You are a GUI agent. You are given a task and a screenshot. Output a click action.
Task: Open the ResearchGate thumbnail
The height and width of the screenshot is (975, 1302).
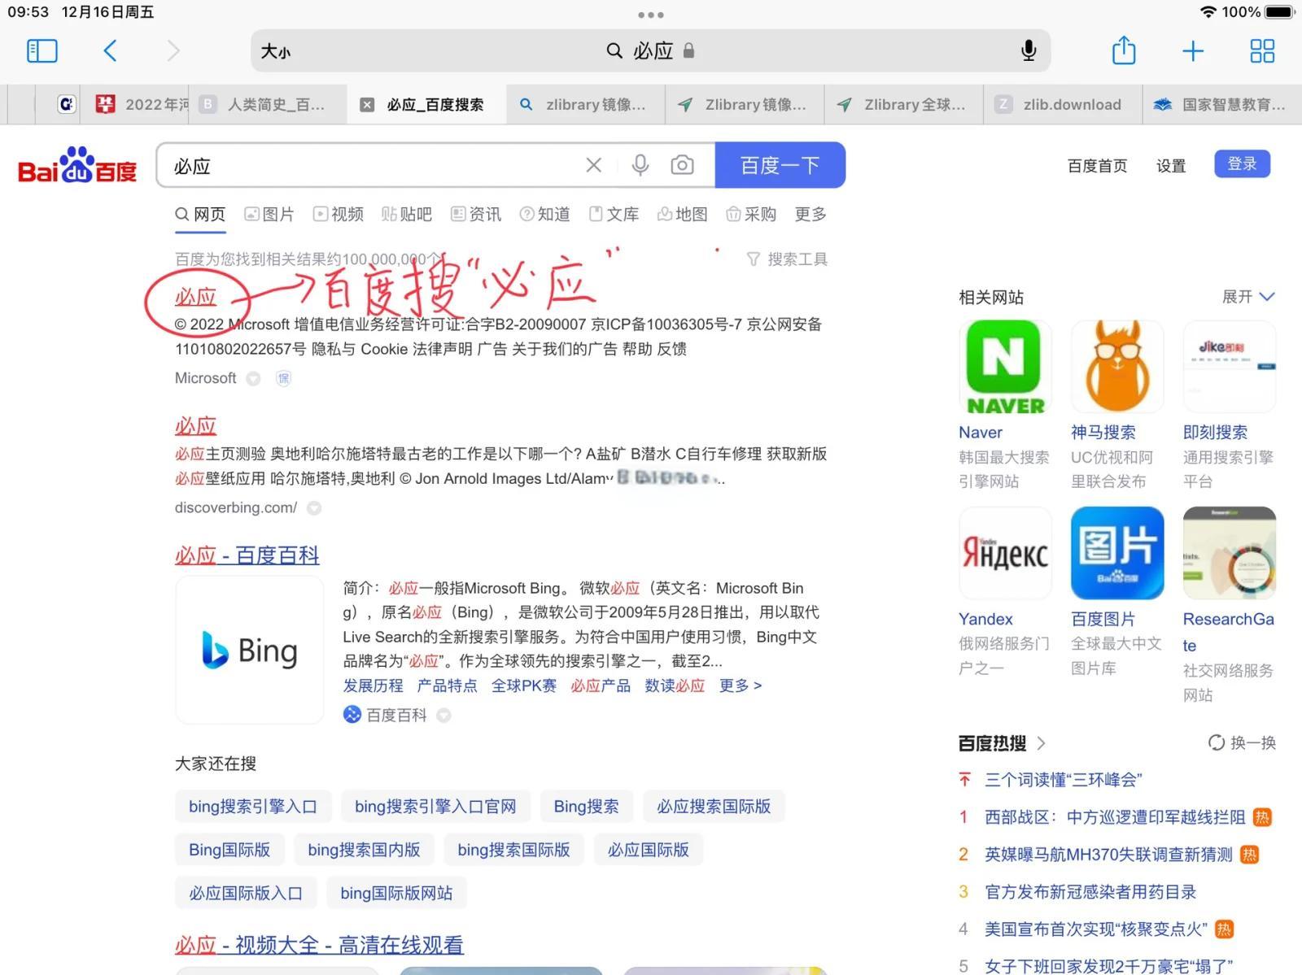pos(1230,553)
